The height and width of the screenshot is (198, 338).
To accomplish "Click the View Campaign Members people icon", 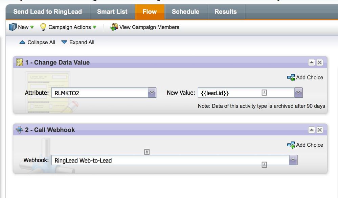I will tap(114, 27).
